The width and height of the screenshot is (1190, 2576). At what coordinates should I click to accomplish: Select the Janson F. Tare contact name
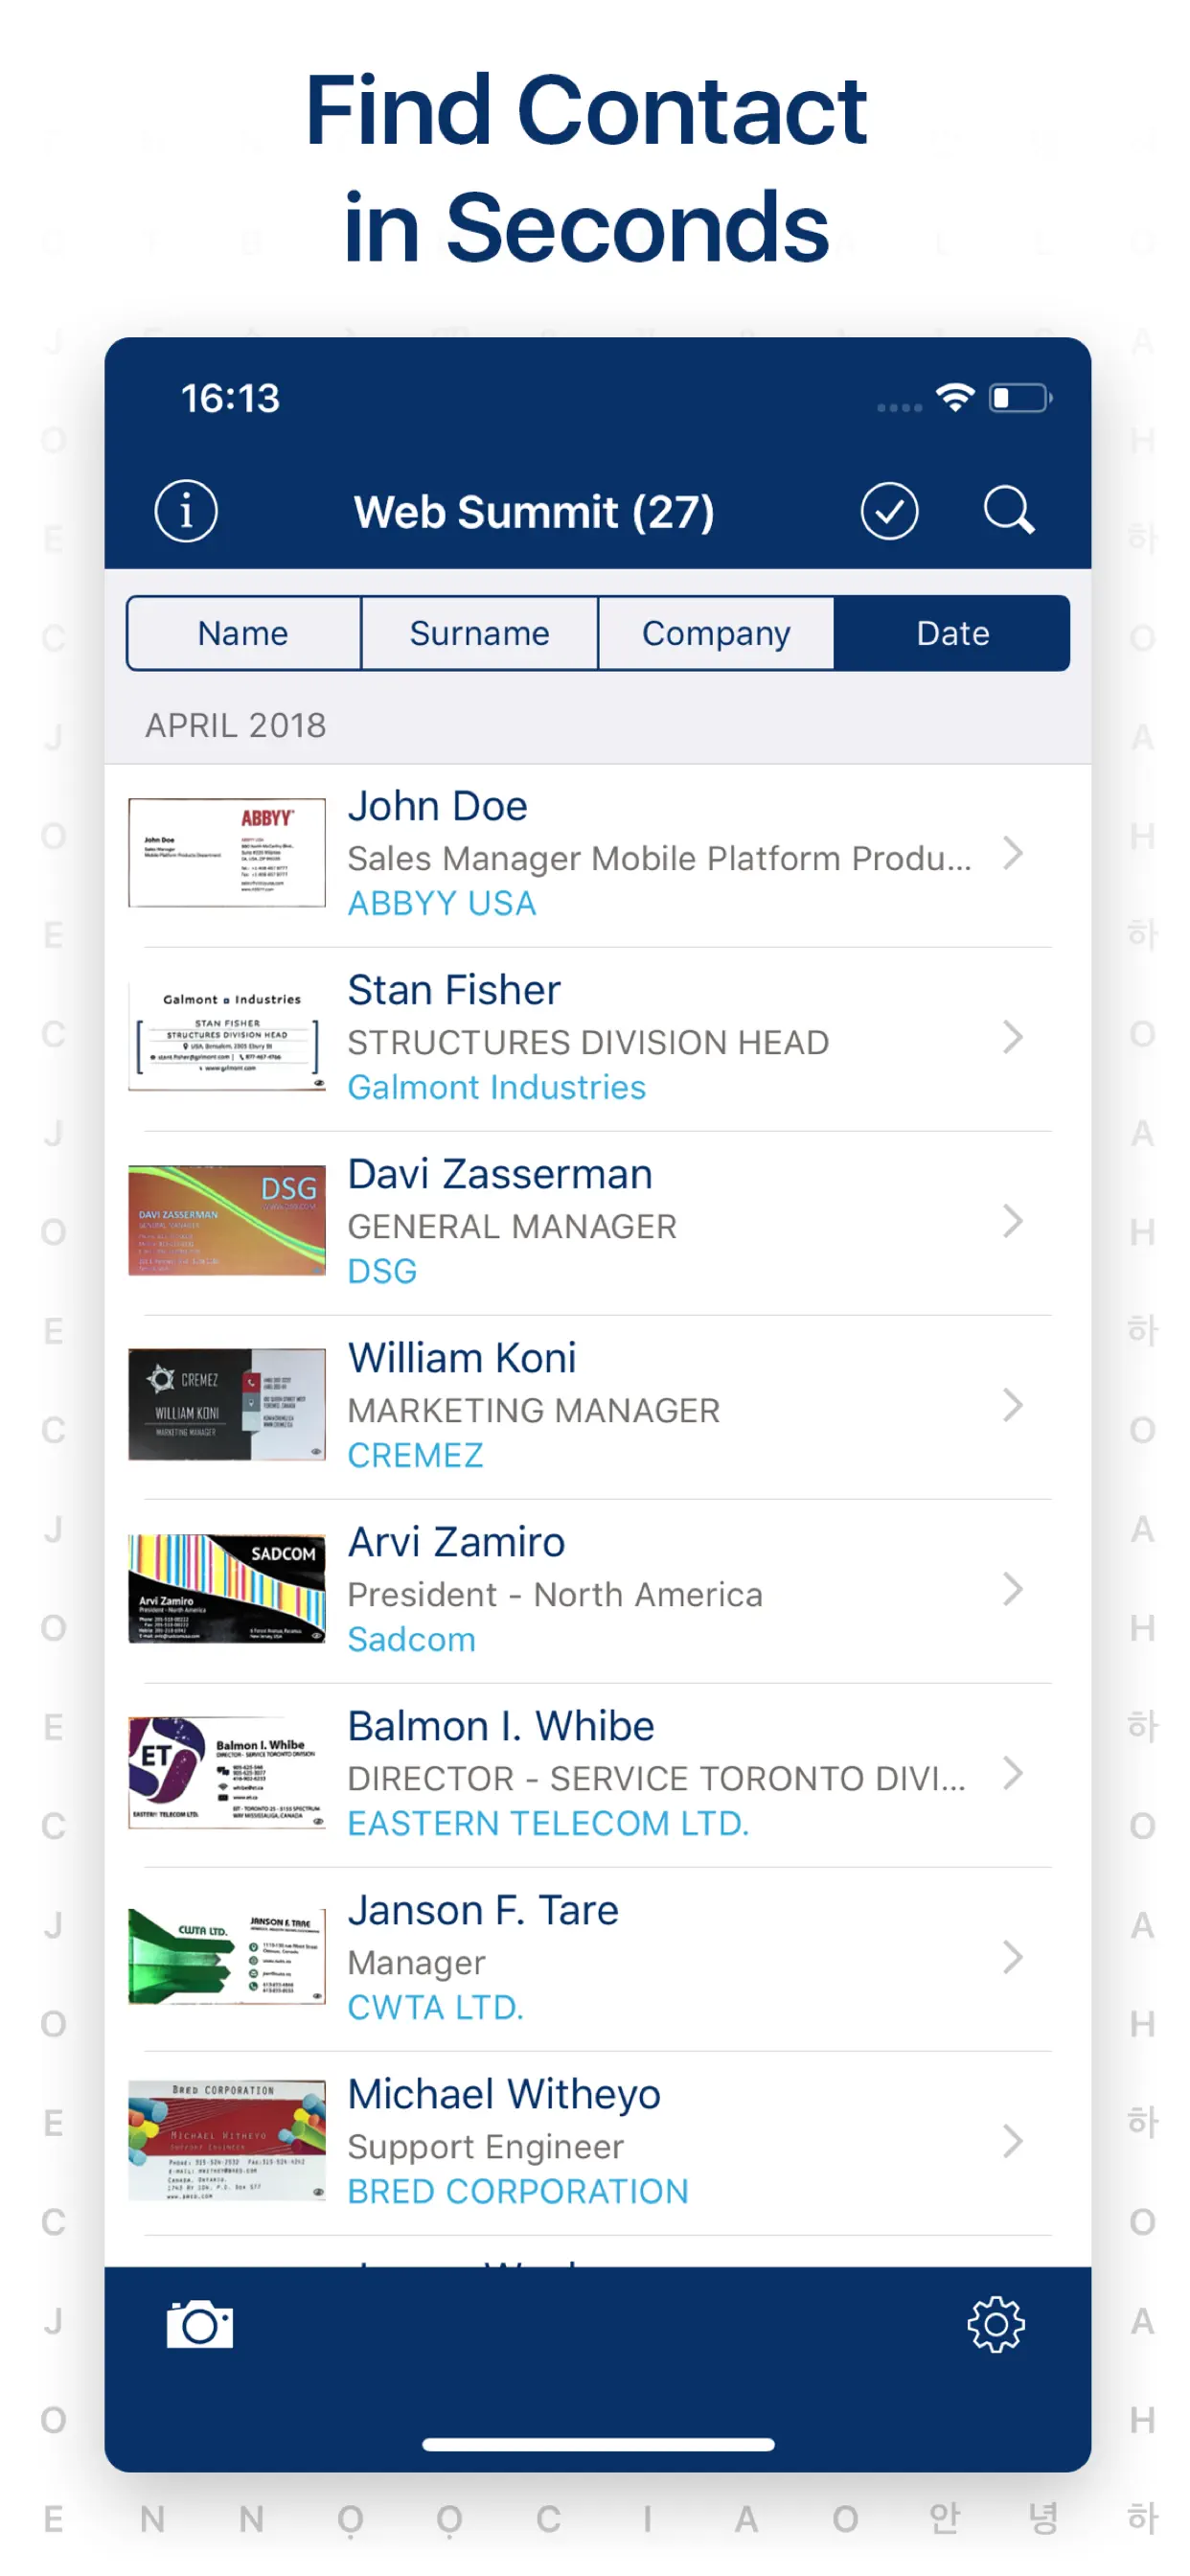tap(483, 1910)
